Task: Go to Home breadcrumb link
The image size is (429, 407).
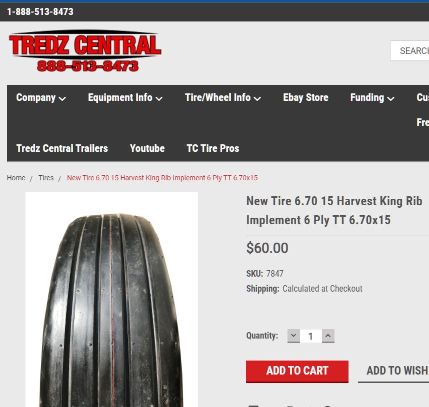Action: coord(16,178)
